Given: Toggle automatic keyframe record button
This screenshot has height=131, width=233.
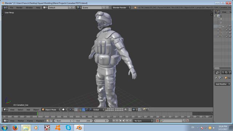Looking at the screenshot, I should pyautogui.click(x=157, y=120).
